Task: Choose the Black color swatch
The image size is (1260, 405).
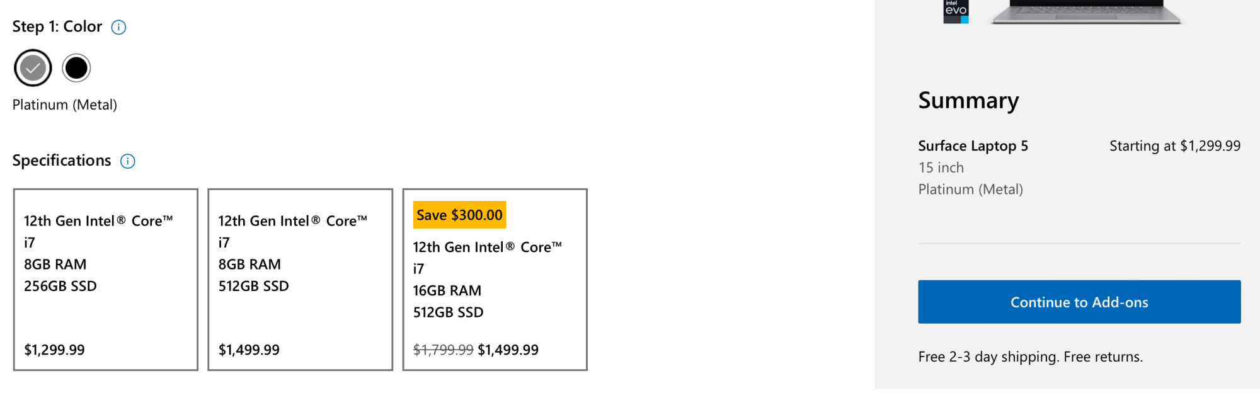Action: click(76, 68)
